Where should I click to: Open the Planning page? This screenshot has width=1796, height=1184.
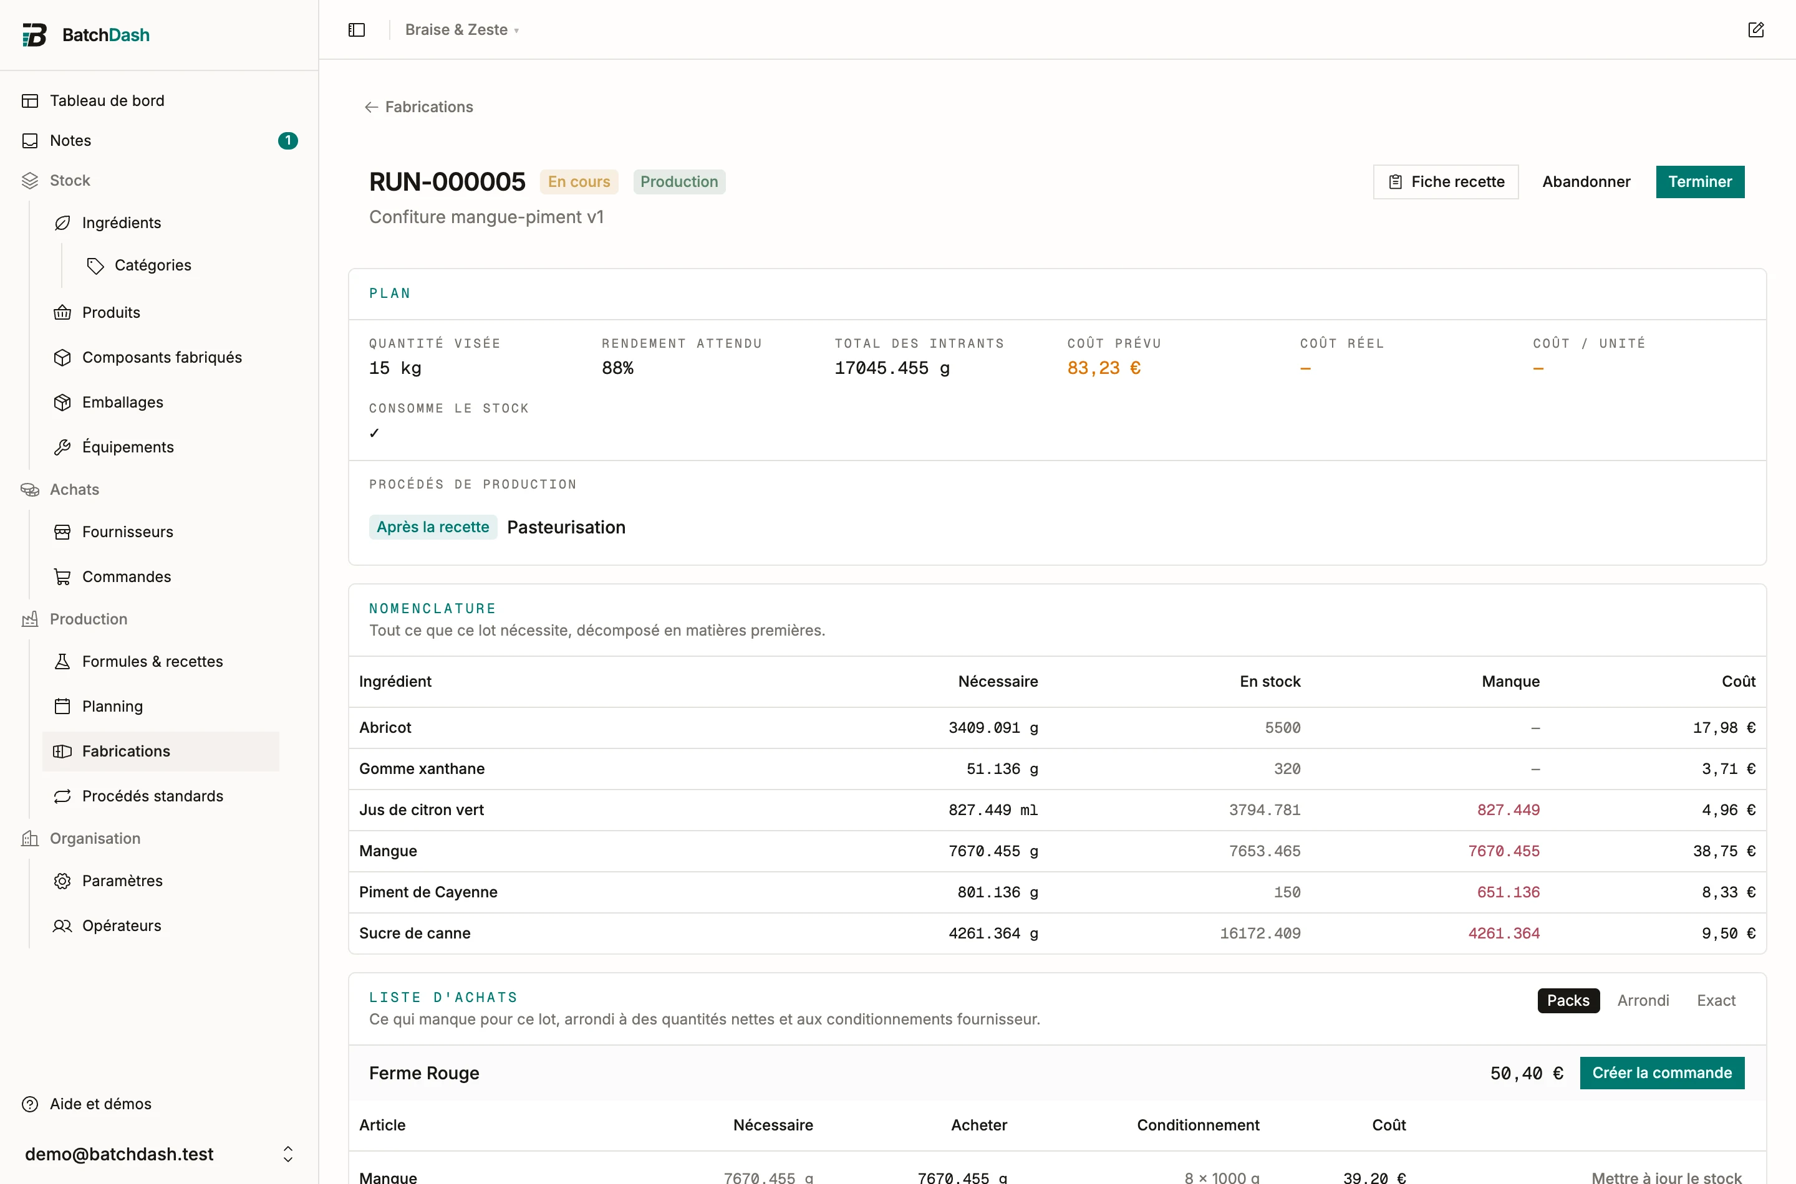pos(161,706)
